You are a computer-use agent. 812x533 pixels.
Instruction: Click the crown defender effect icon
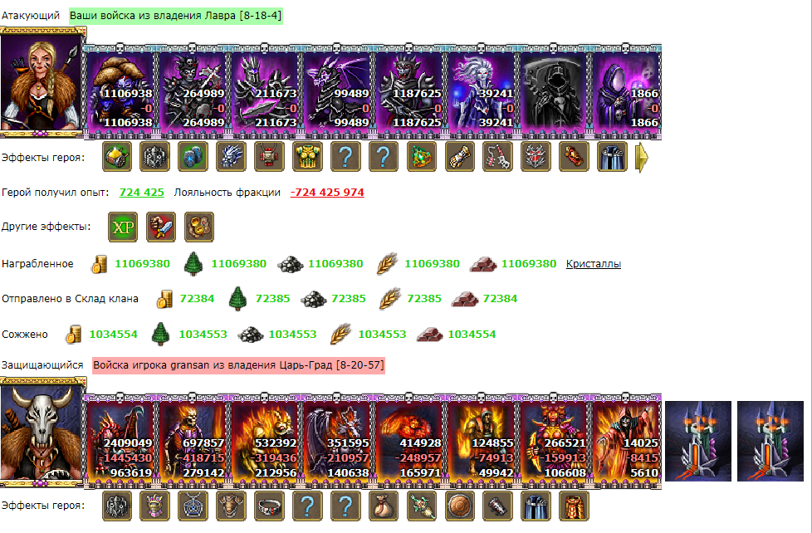[154, 506]
